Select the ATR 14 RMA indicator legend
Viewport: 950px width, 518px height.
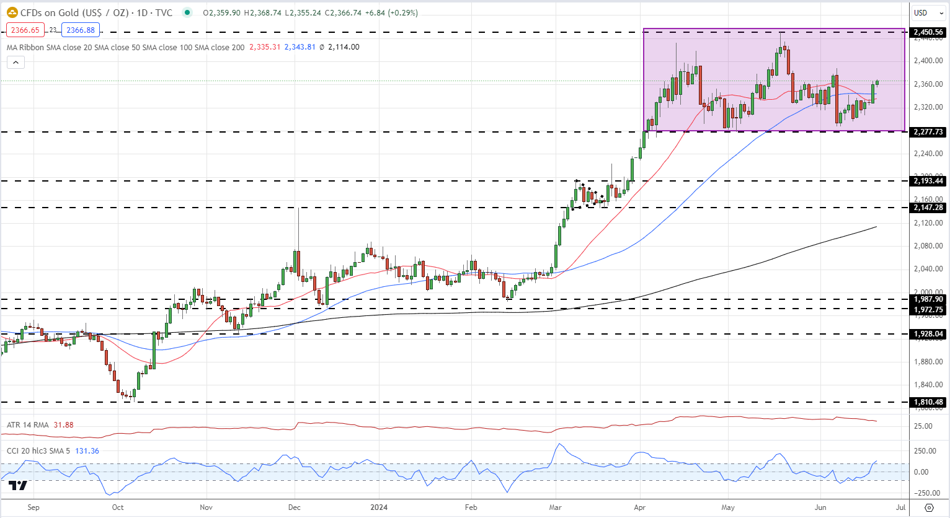[x=27, y=425]
